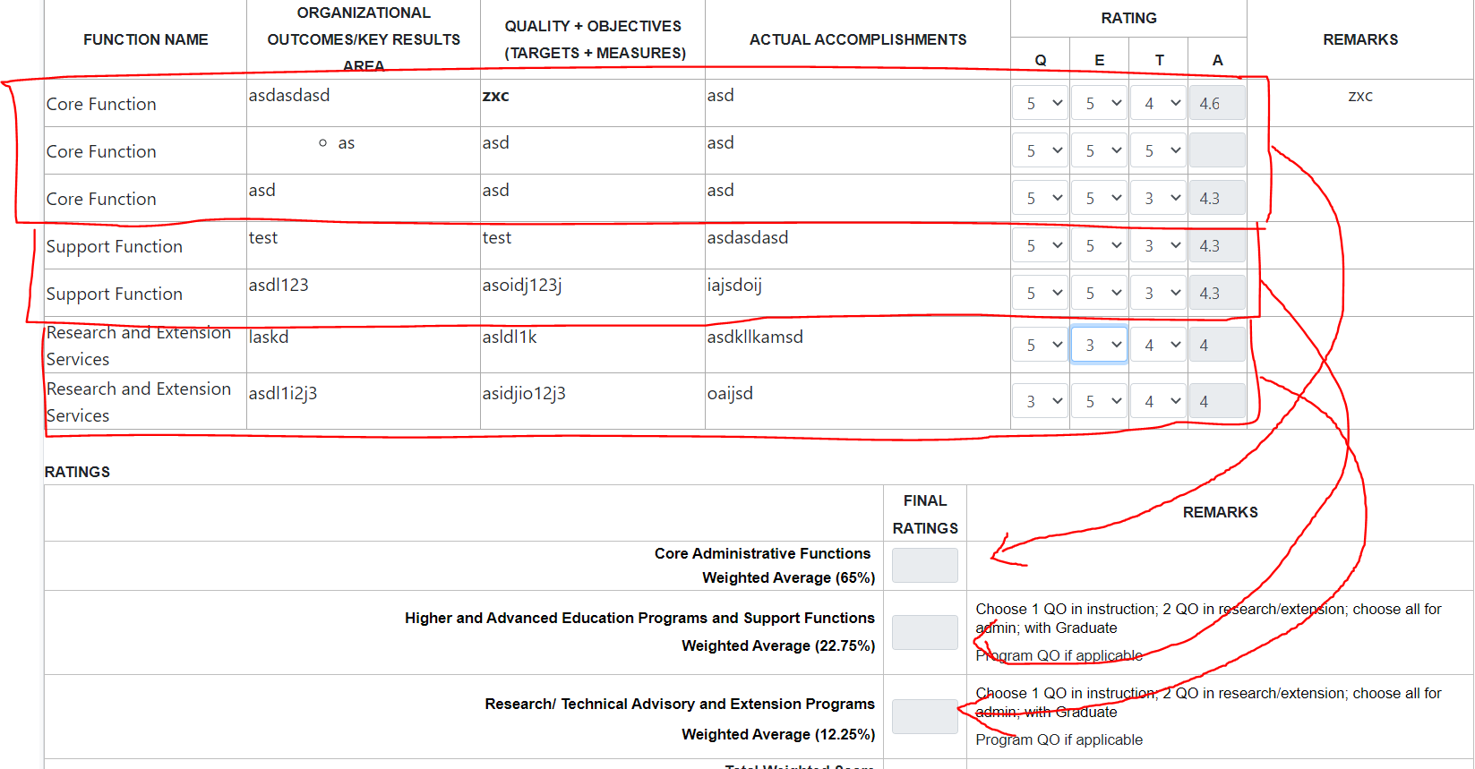Screen dimensions: 1475x769
Task: Open T rating dropdown in third Core Function row
Action: tap(1159, 198)
